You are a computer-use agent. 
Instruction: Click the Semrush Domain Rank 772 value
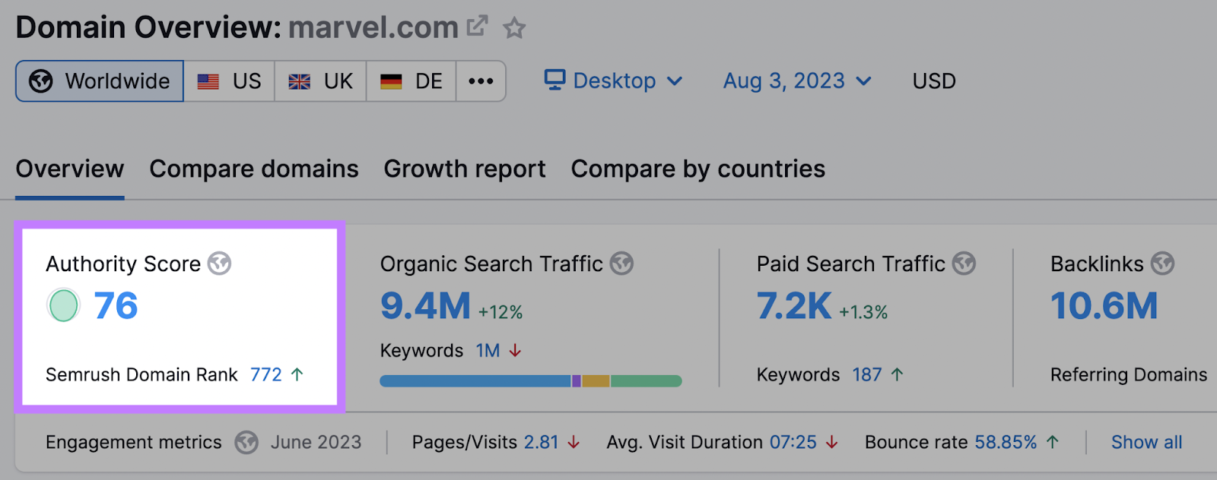(265, 374)
